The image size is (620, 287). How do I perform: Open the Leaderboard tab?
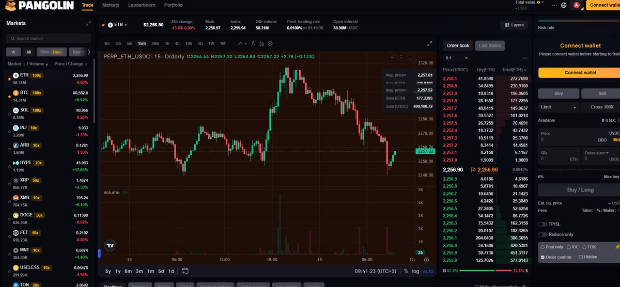click(x=142, y=5)
